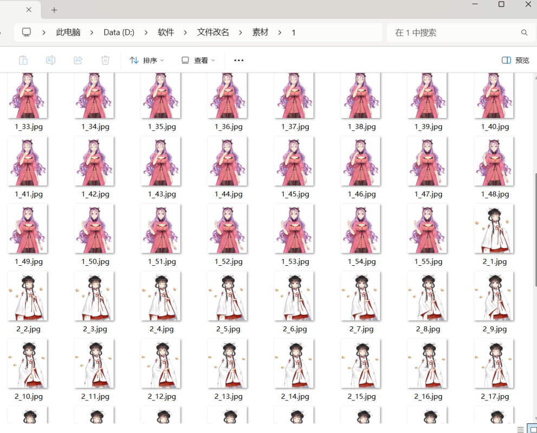The image size is (537, 433).
Task: Click file name 2_15.jpg
Action: [361, 396]
